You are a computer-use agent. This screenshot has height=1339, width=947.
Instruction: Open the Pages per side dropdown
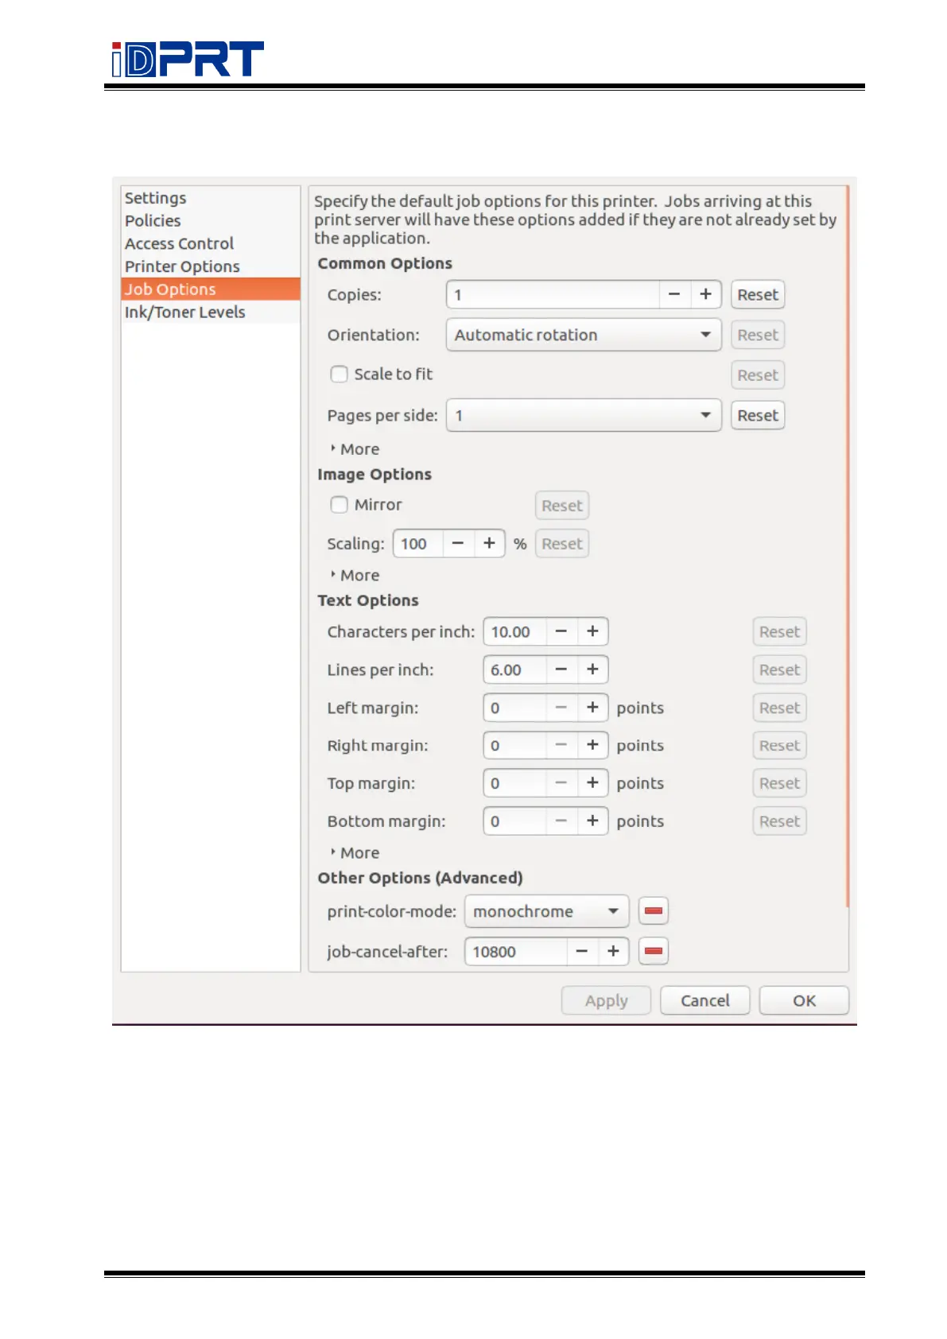[x=584, y=415]
